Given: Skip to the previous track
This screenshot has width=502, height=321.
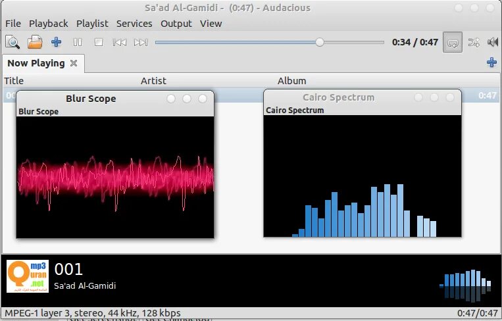Looking at the screenshot, I should (120, 42).
